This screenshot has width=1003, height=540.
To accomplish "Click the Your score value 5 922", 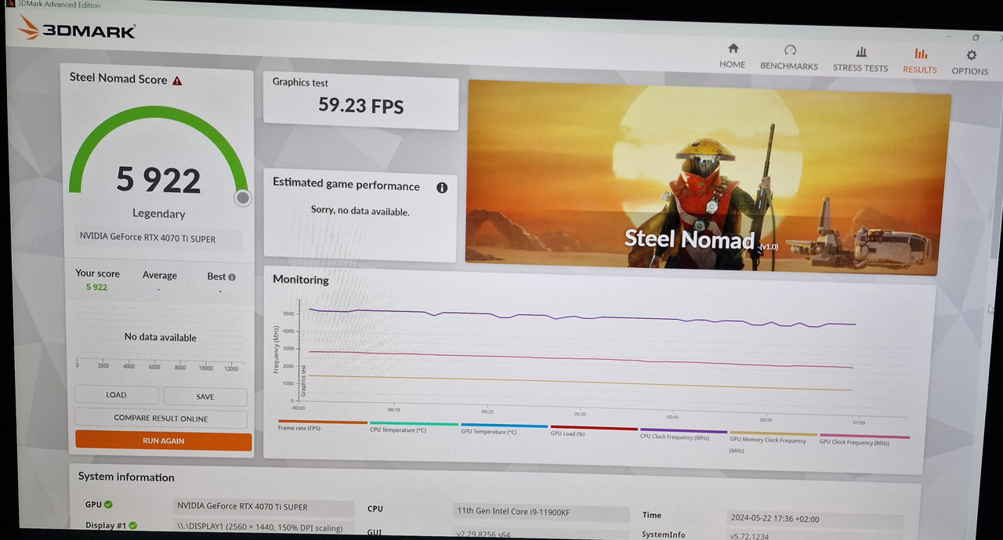I will click(97, 287).
